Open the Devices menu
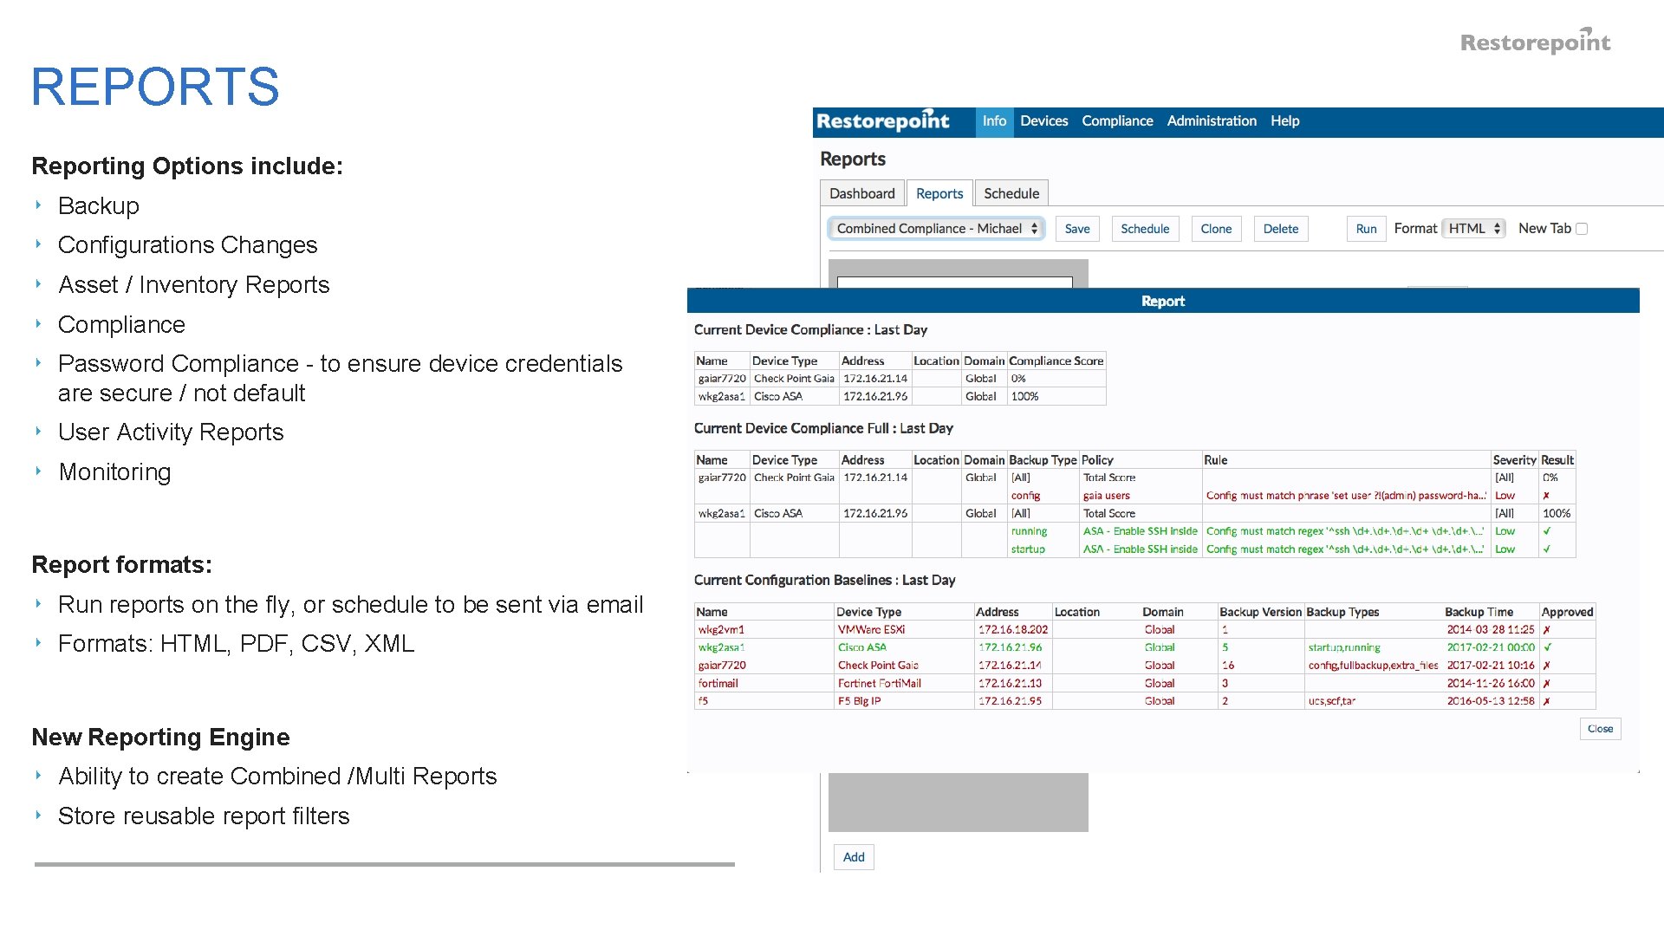This screenshot has width=1664, height=936. click(x=1043, y=121)
